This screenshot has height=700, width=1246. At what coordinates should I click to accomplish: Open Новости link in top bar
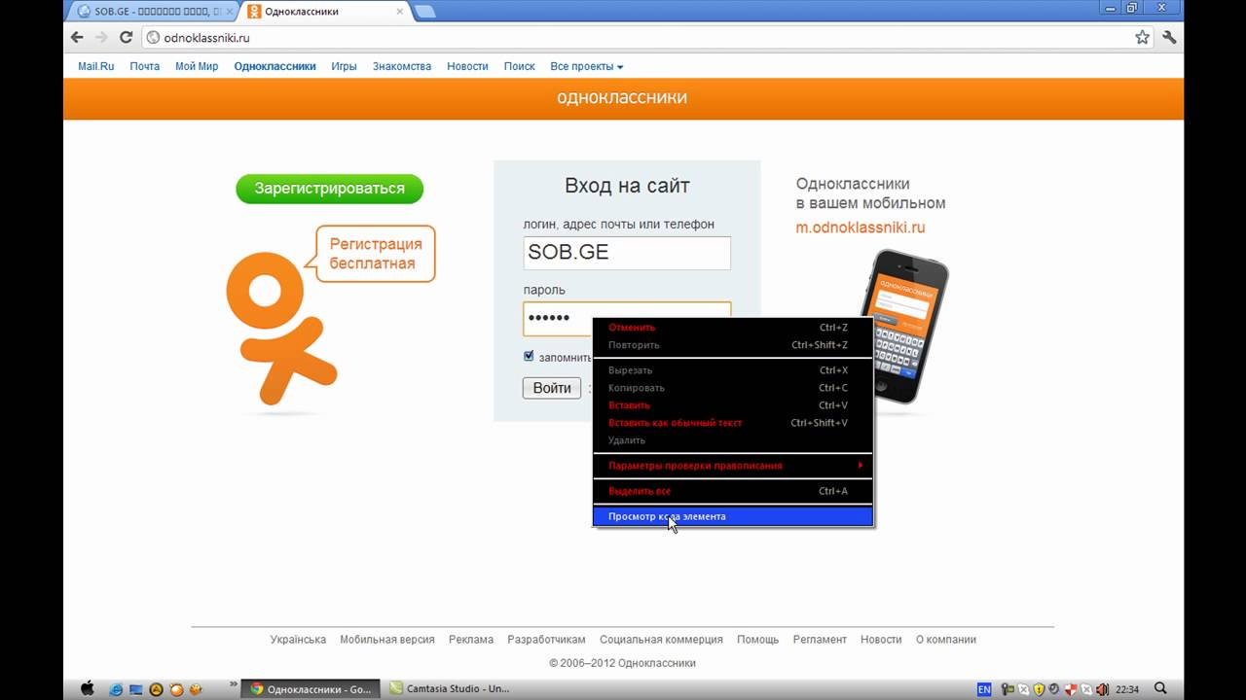pos(467,66)
